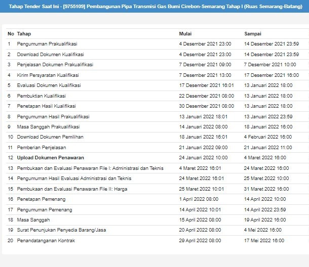309x267 pixels.
Task: Click end date '18 Januari 2022 16:00'
Action: pos(268,127)
